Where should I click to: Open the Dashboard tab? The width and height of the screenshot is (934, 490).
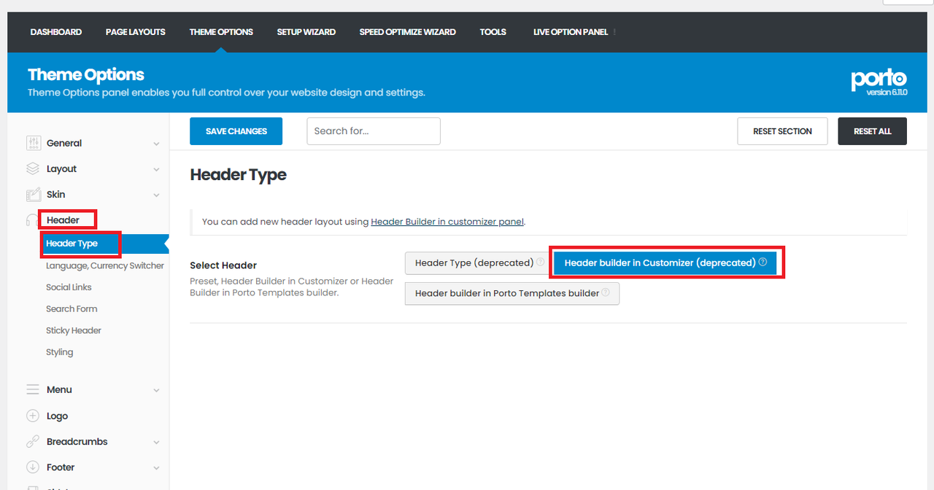pos(56,32)
